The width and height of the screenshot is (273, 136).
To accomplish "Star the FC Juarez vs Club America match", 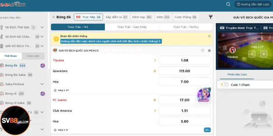I will click(55, 130).
